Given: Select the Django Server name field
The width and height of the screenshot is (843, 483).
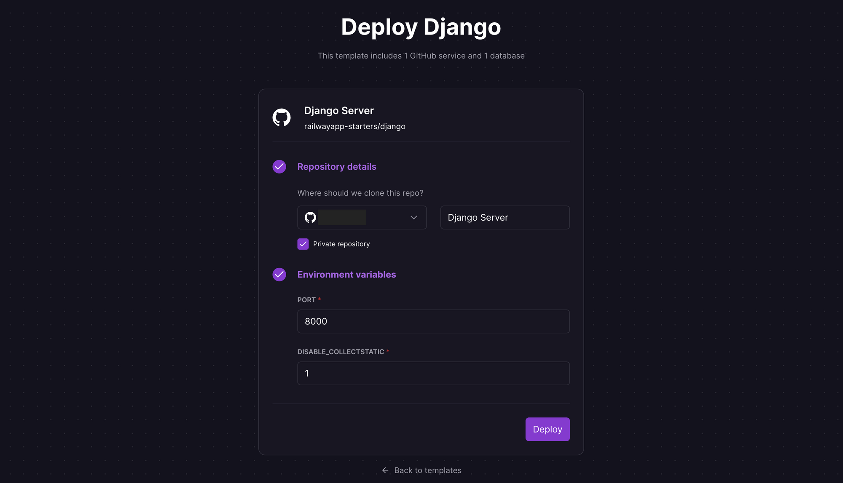Looking at the screenshot, I should (504, 217).
